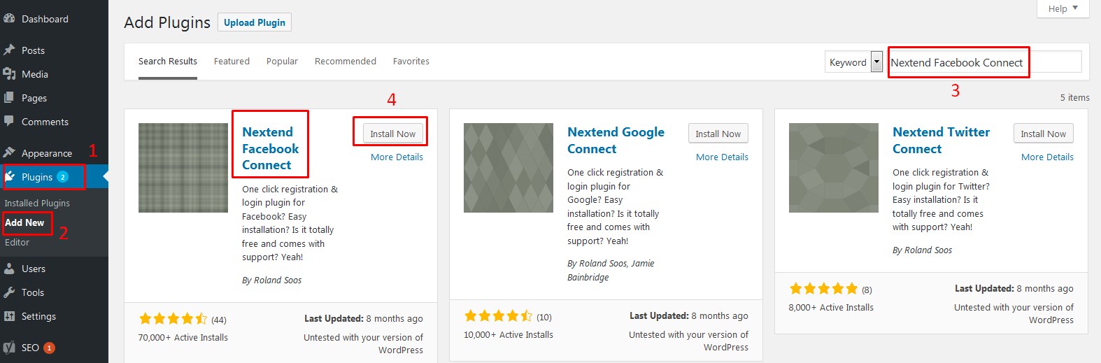1101x363 pixels.
Task: Open More Details for Twitter Connect
Action: [x=1047, y=157]
